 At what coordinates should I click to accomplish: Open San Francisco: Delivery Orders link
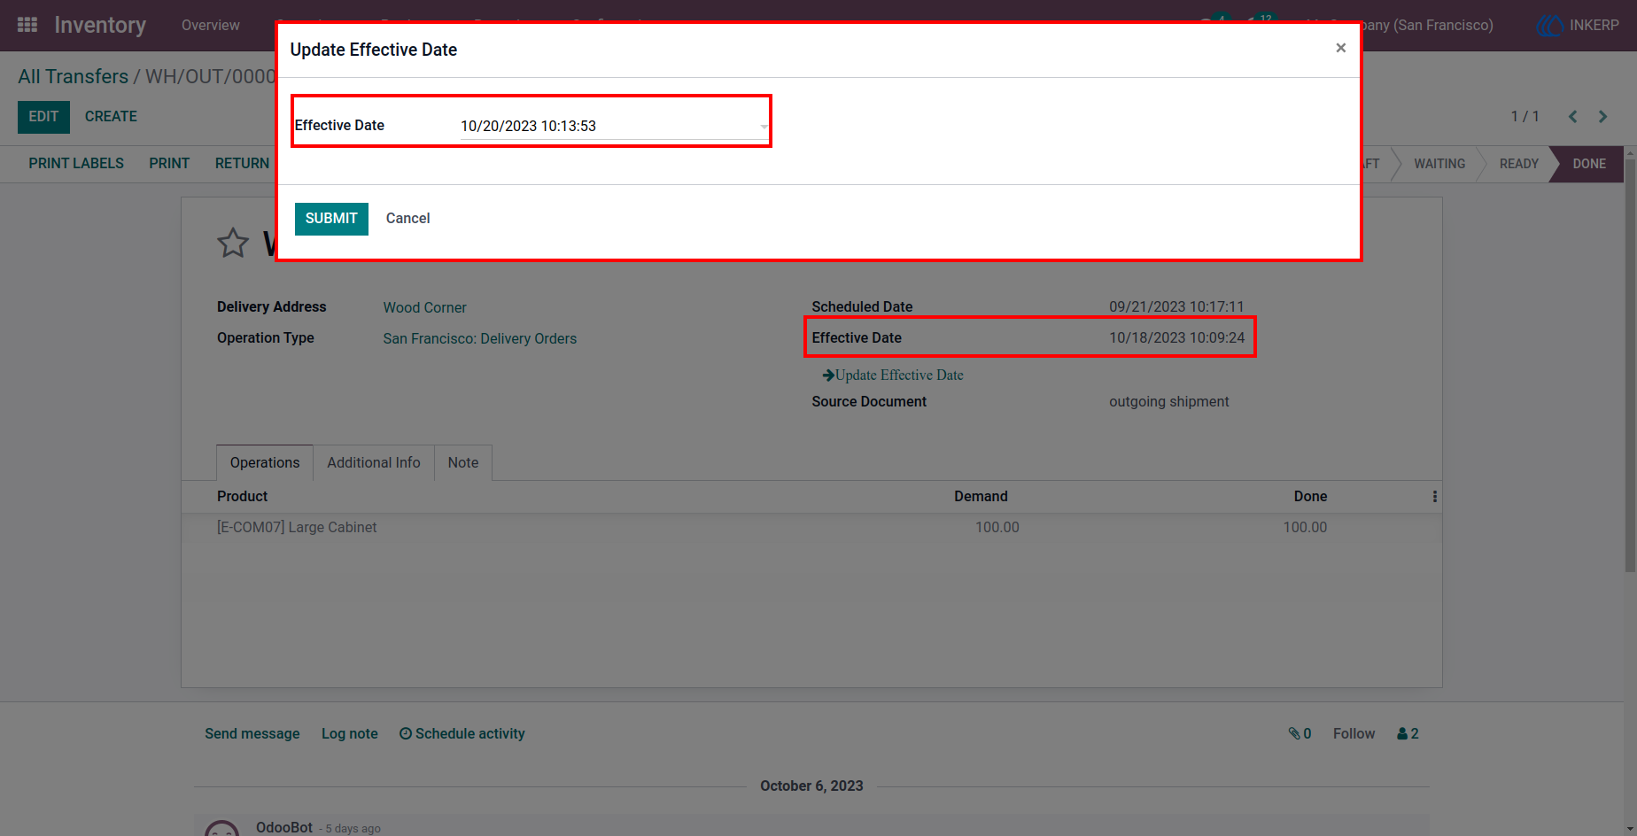tap(479, 339)
